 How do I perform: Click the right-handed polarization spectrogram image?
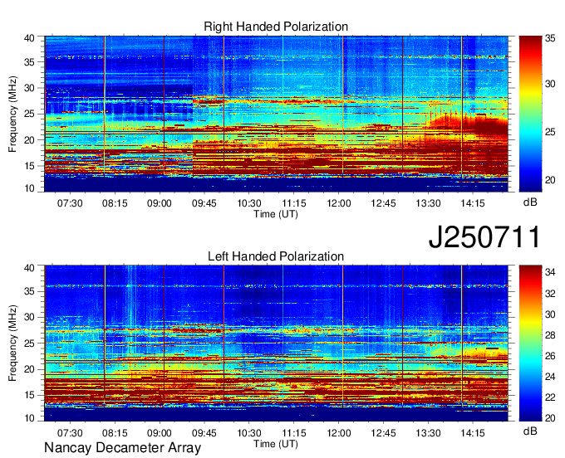coord(277,114)
